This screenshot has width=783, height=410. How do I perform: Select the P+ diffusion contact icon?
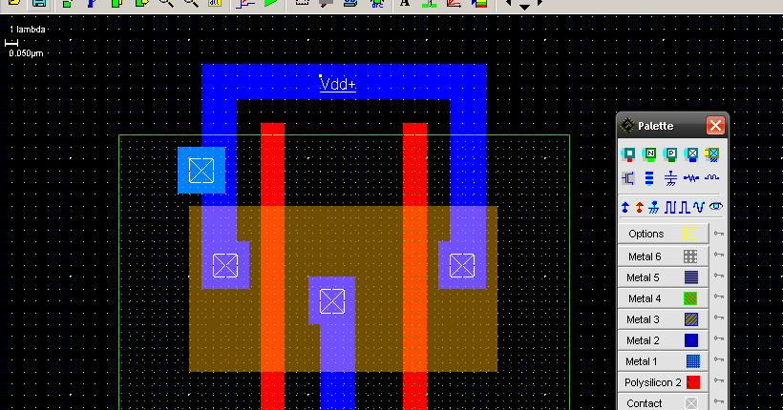670,154
